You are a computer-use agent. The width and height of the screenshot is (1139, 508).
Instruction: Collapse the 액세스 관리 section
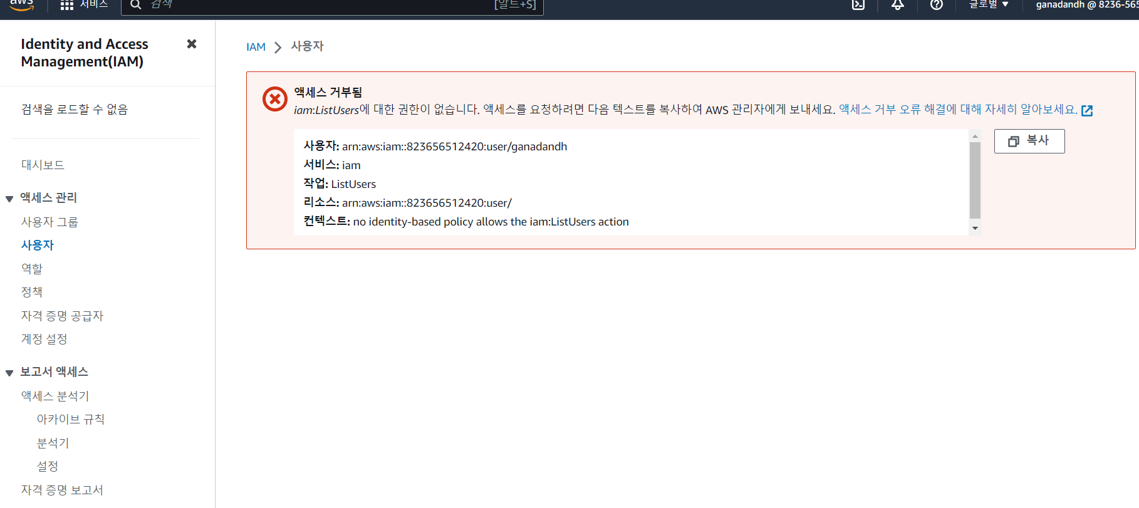pos(9,199)
